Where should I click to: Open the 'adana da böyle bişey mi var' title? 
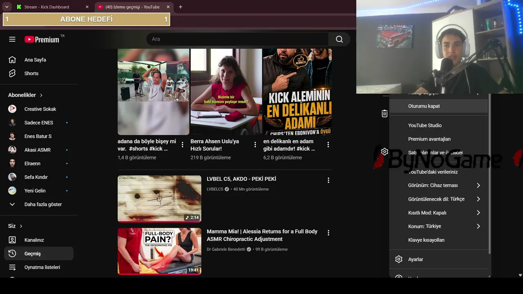[x=147, y=145]
